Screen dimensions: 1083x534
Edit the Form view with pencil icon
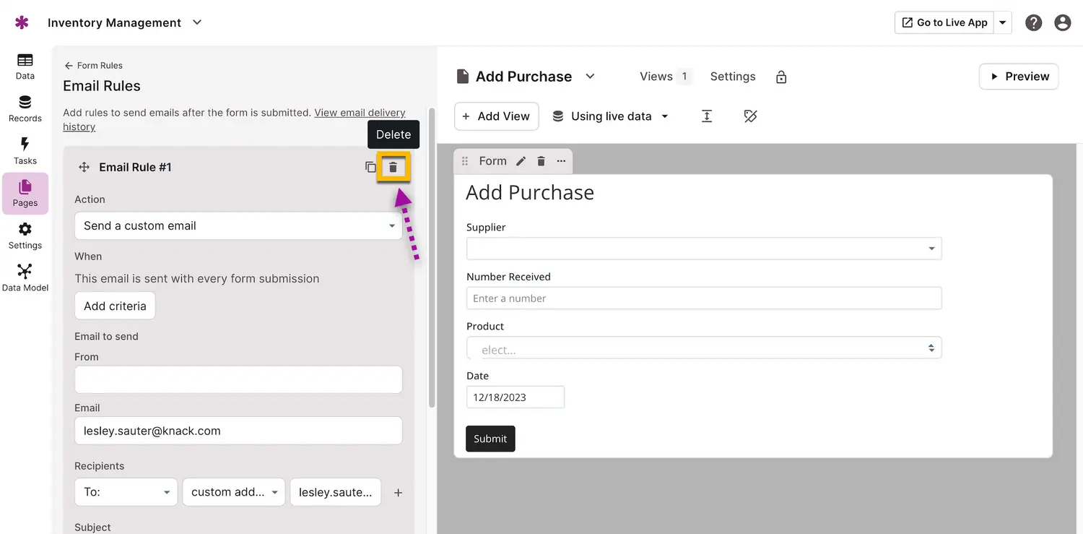[x=521, y=161]
